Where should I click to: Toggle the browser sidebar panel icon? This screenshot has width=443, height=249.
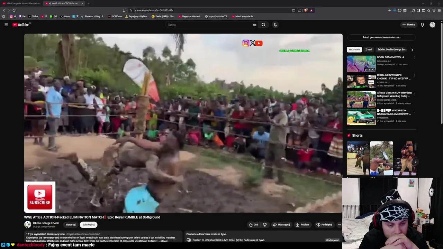[x=418, y=10]
